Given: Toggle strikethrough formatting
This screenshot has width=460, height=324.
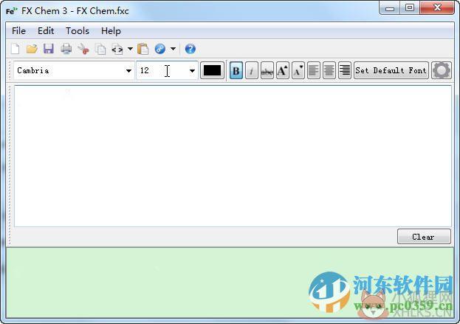Looking at the screenshot, I should click(267, 70).
